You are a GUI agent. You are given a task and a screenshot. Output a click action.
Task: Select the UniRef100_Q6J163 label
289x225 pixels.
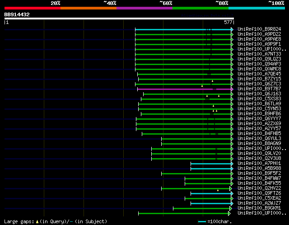pos(259,94)
